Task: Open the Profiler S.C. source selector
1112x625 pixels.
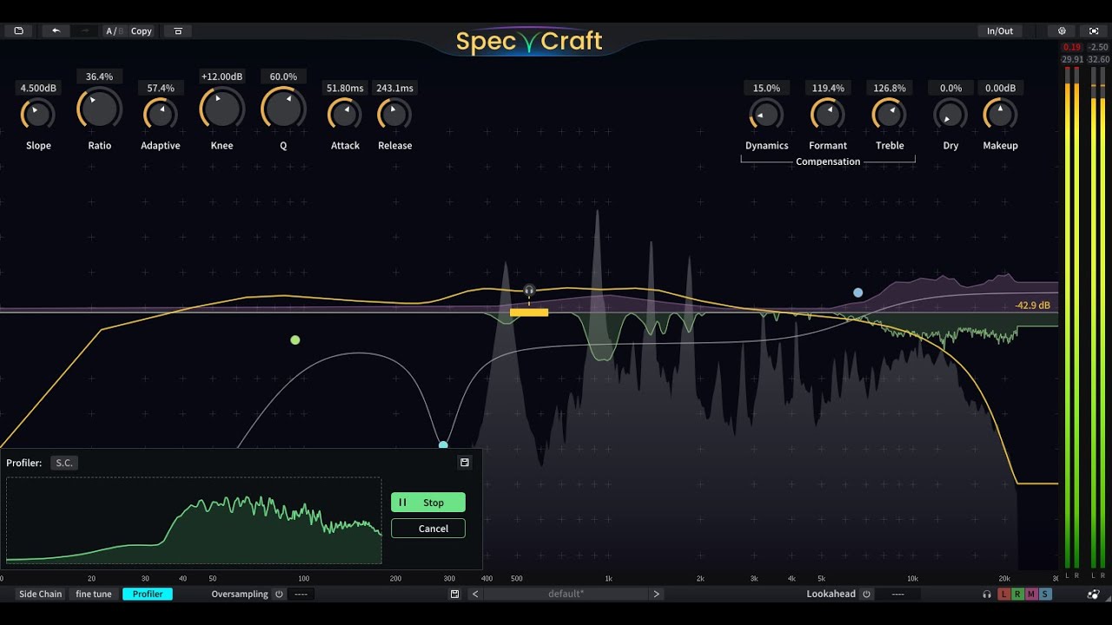Action: 65,463
